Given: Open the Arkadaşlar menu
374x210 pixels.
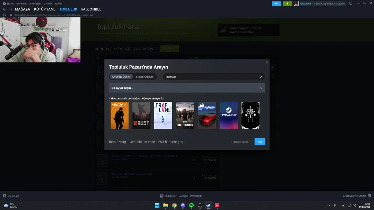Looking at the screenshot, I should pyautogui.click(x=35, y=3).
